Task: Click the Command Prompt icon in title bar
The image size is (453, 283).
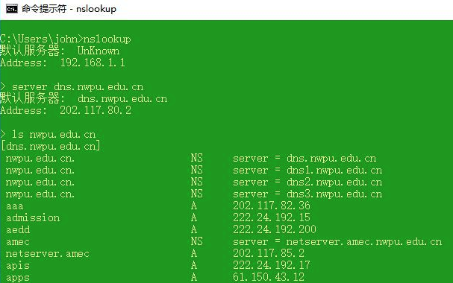Action: click(12, 9)
